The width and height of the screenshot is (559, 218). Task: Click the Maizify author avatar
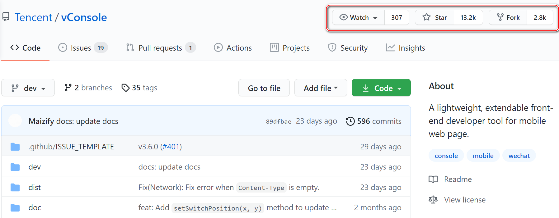pyautogui.click(x=15, y=121)
